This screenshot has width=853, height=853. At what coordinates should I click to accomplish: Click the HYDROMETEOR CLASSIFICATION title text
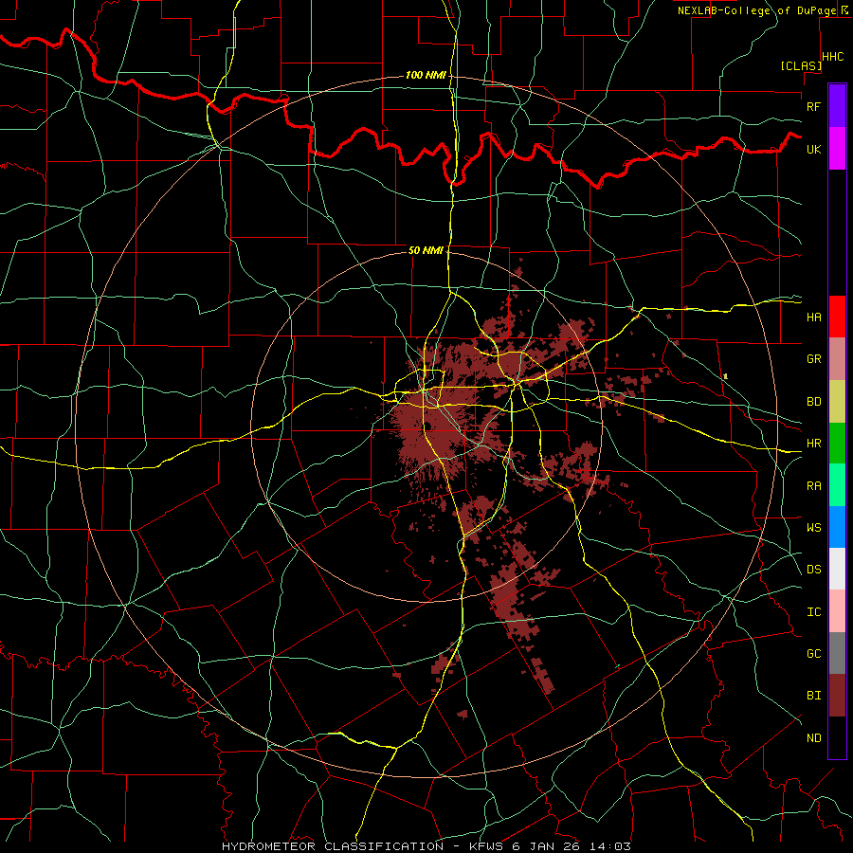(x=333, y=846)
